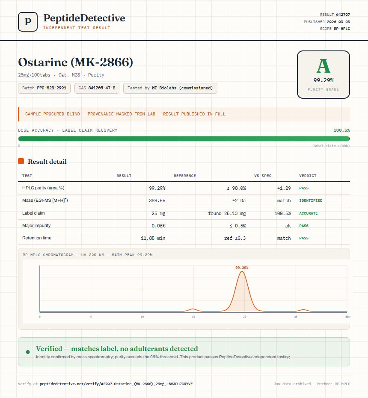Screen dimensions: 368x398
Task: Click the Sample procured blind notice banner
Action: pos(184,114)
